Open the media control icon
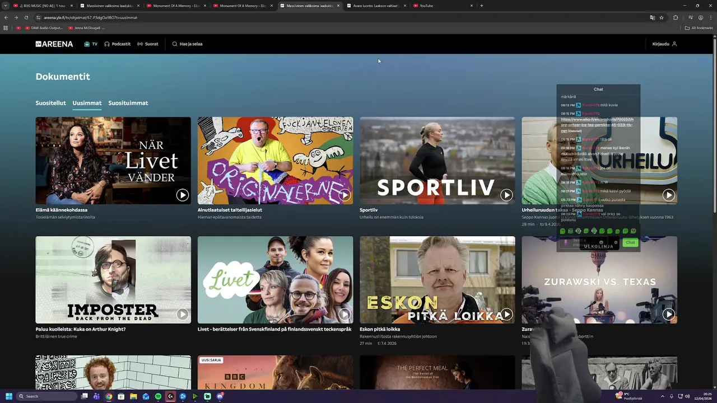717x403 pixels. click(x=690, y=17)
